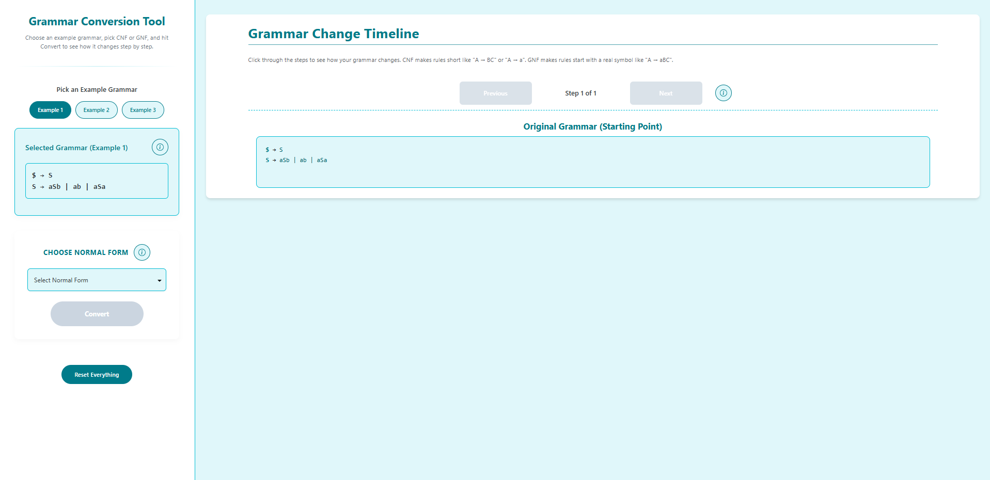Advance with the Next step button

(x=665, y=93)
